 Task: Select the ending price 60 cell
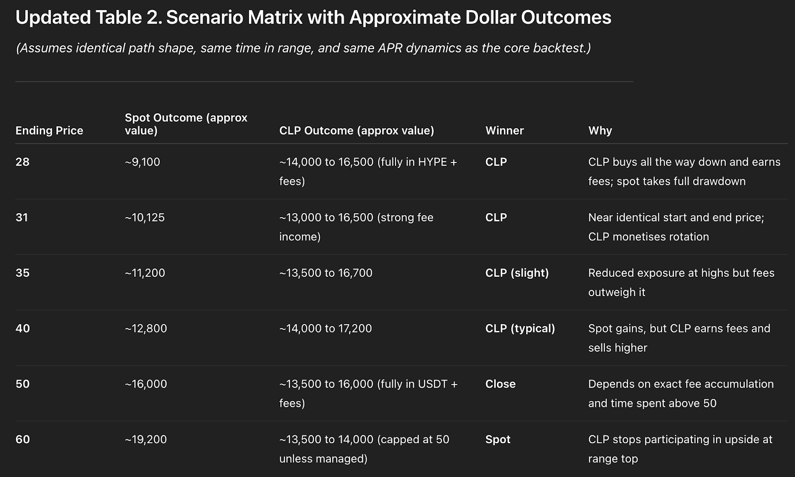tap(22, 440)
